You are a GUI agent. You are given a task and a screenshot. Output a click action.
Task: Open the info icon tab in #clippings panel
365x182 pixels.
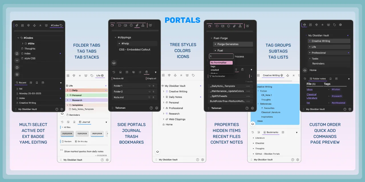click(131, 25)
